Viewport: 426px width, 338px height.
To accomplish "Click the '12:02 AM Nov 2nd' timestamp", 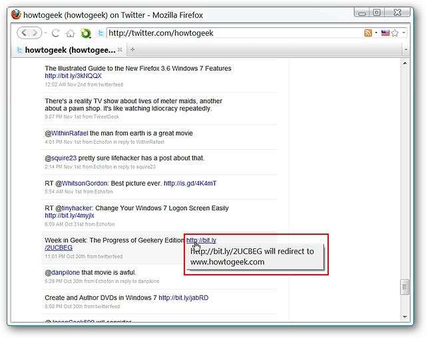I will coord(65,84).
